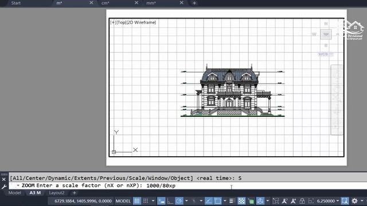Screen dimensions: 367x206
Task: Open isometric drafting plane dropdown
Action: 201,201
